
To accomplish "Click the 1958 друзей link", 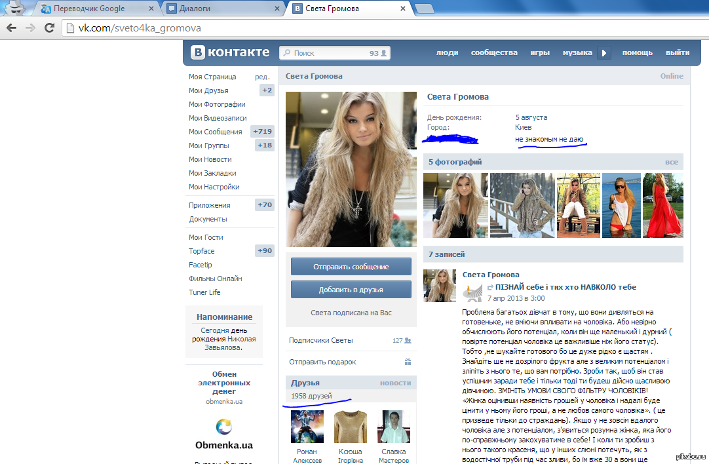I will [x=311, y=396].
